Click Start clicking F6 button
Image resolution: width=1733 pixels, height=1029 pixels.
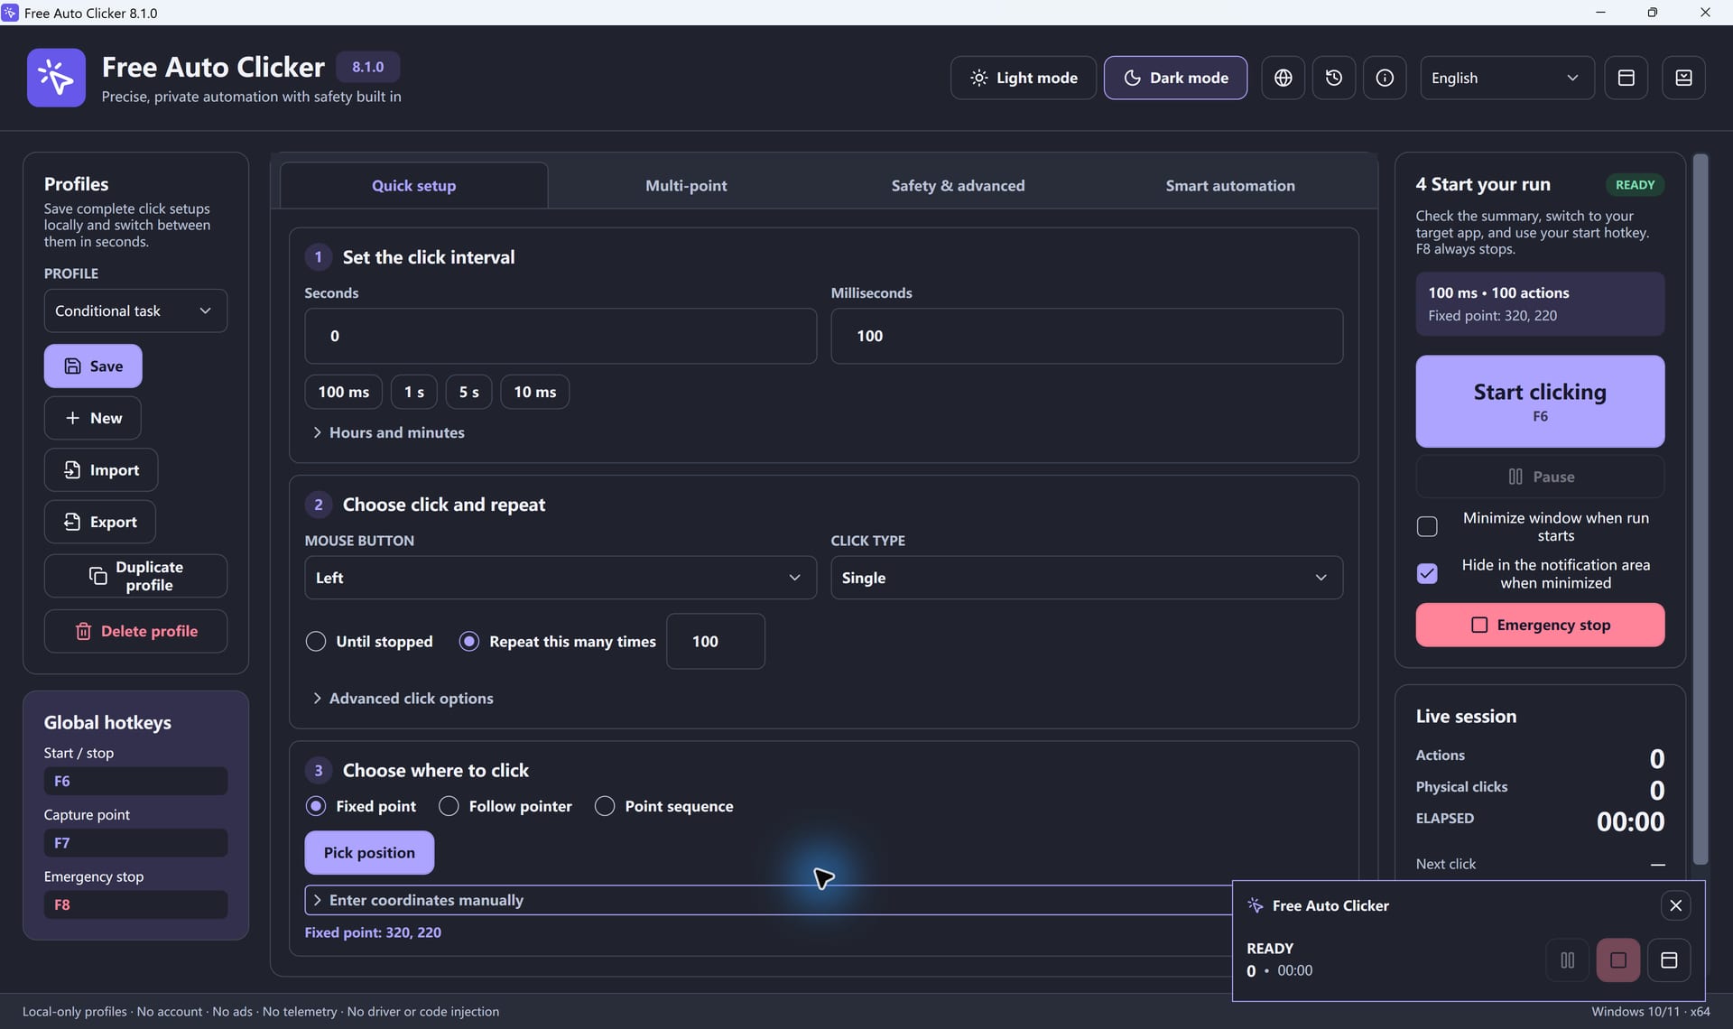[1540, 402]
